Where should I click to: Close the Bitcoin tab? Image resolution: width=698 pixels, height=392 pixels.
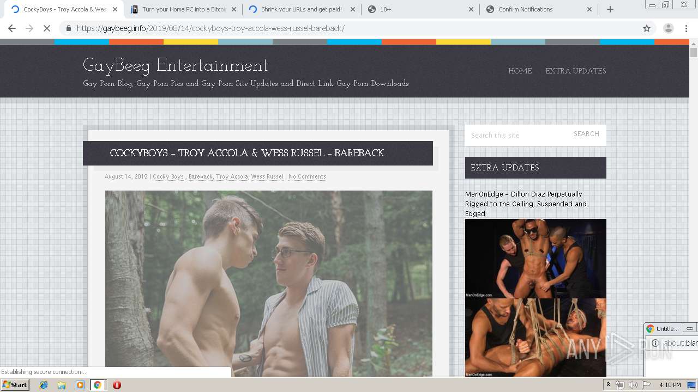[234, 9]
